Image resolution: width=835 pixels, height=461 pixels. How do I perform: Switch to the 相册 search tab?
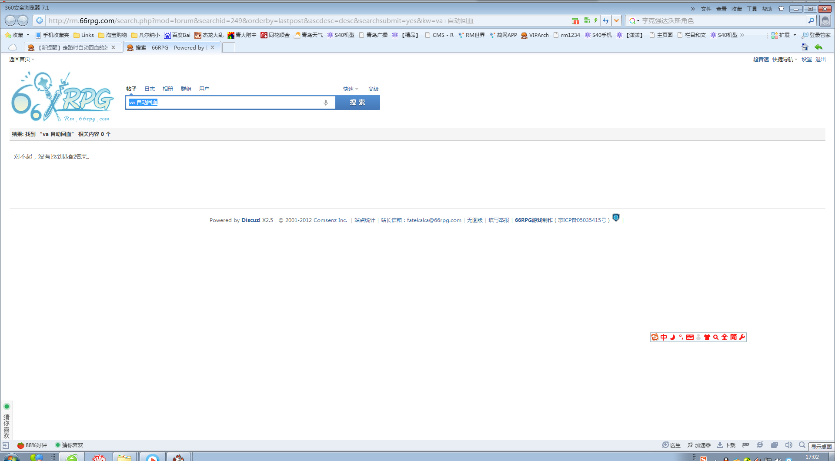168,89
